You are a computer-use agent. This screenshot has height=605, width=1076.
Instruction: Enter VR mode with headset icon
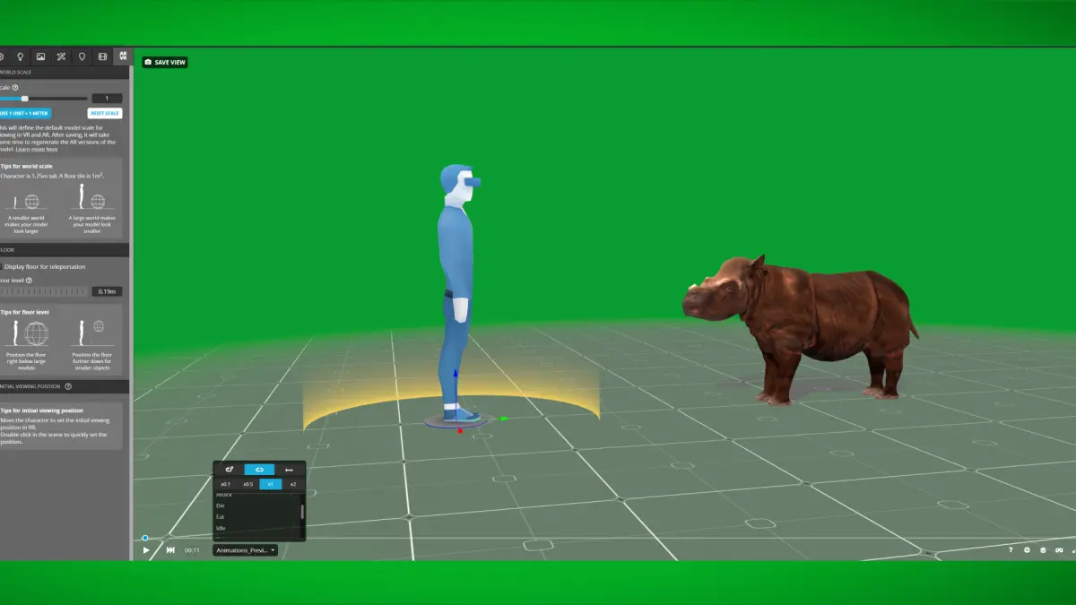(1059, 550)
